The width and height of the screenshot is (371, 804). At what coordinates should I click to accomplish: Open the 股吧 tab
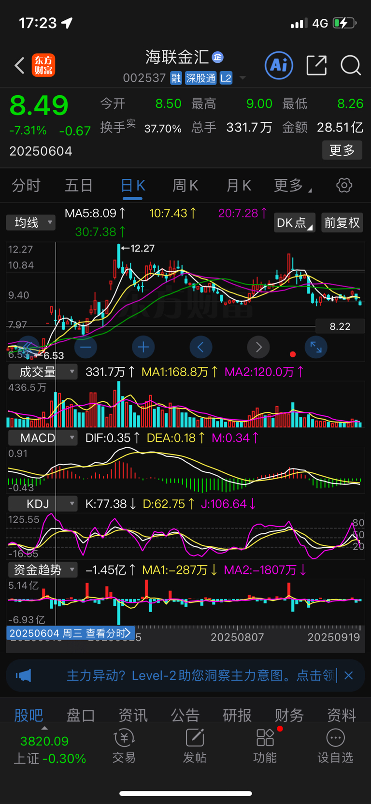pyautogui.click(x=29, y=715)
